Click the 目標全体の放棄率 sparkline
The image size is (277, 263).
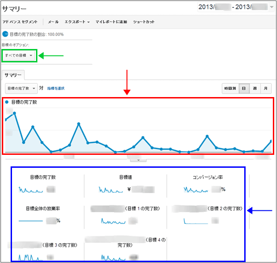pos(31,221)
